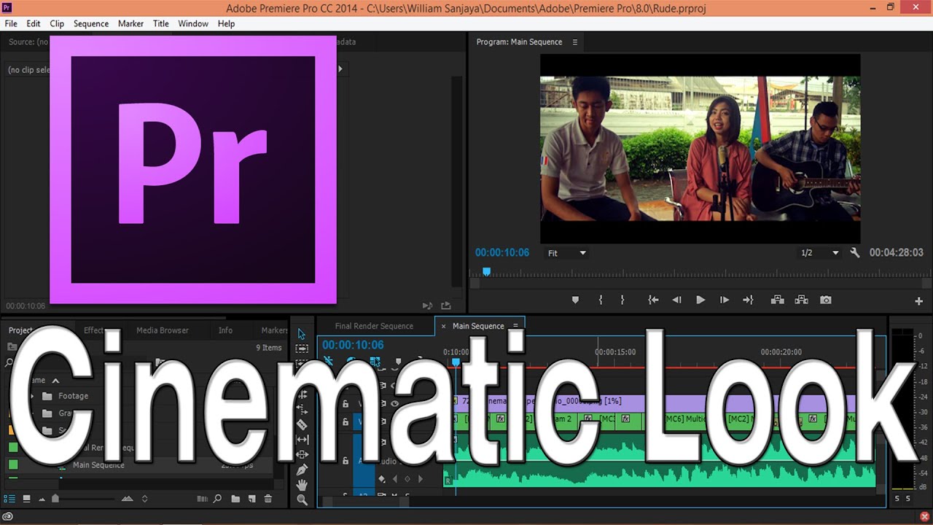933x525 pixels.
Task: Open Program monitor button editor plus
Action: coord(918,301)
